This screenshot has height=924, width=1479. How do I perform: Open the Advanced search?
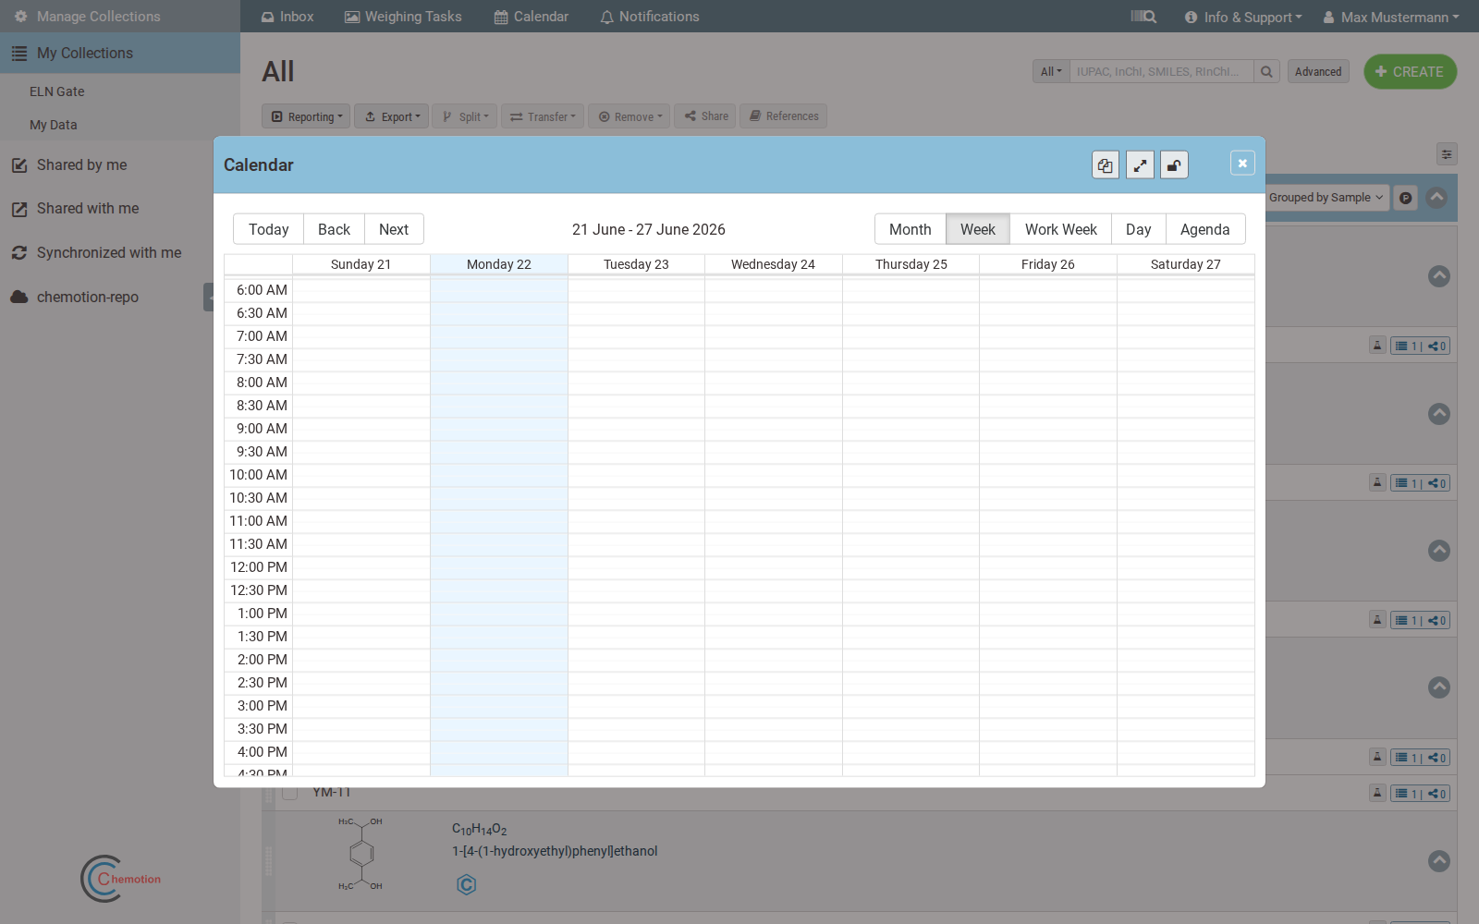(x=1318, y=71)
